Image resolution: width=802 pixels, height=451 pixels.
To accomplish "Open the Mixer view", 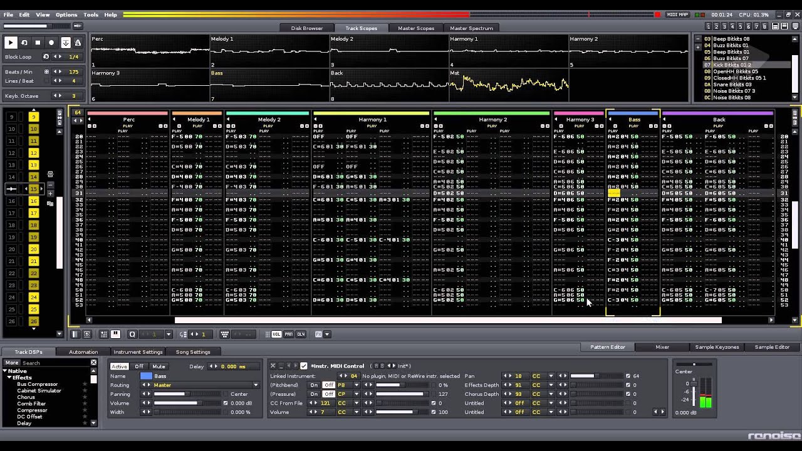I will point(662,347).
